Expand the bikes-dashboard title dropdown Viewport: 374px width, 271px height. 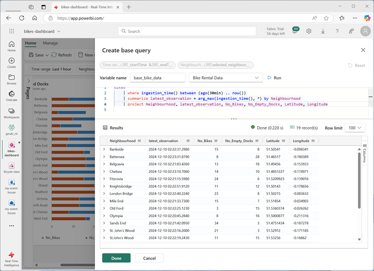59,31
